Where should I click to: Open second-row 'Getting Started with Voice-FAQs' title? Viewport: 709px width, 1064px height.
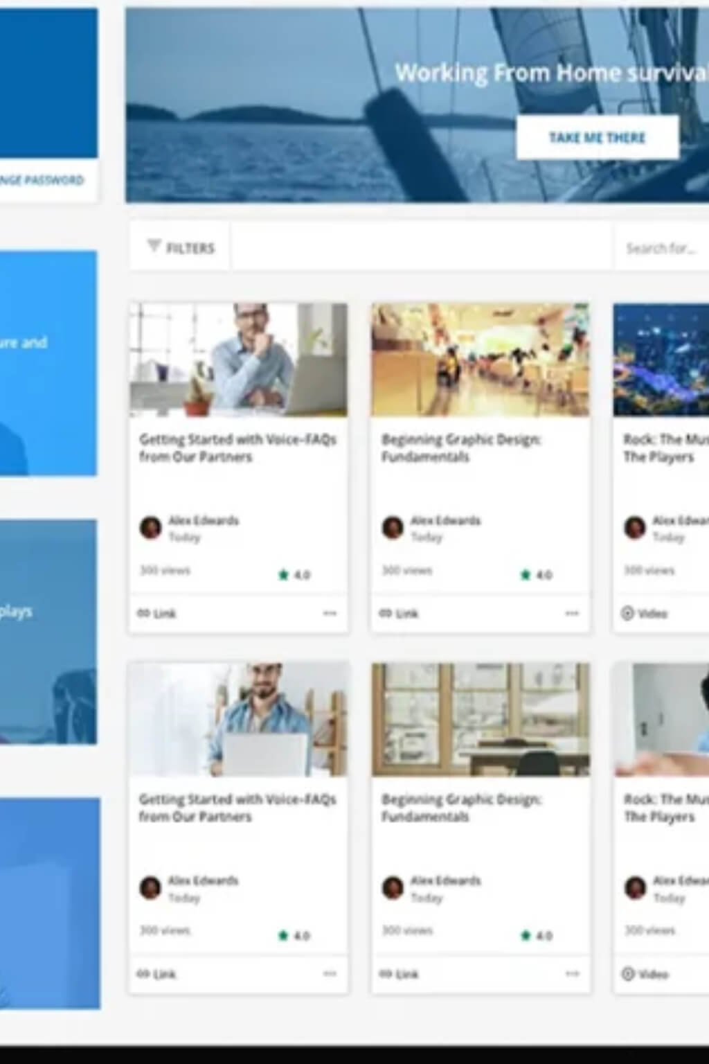[237, 808]
